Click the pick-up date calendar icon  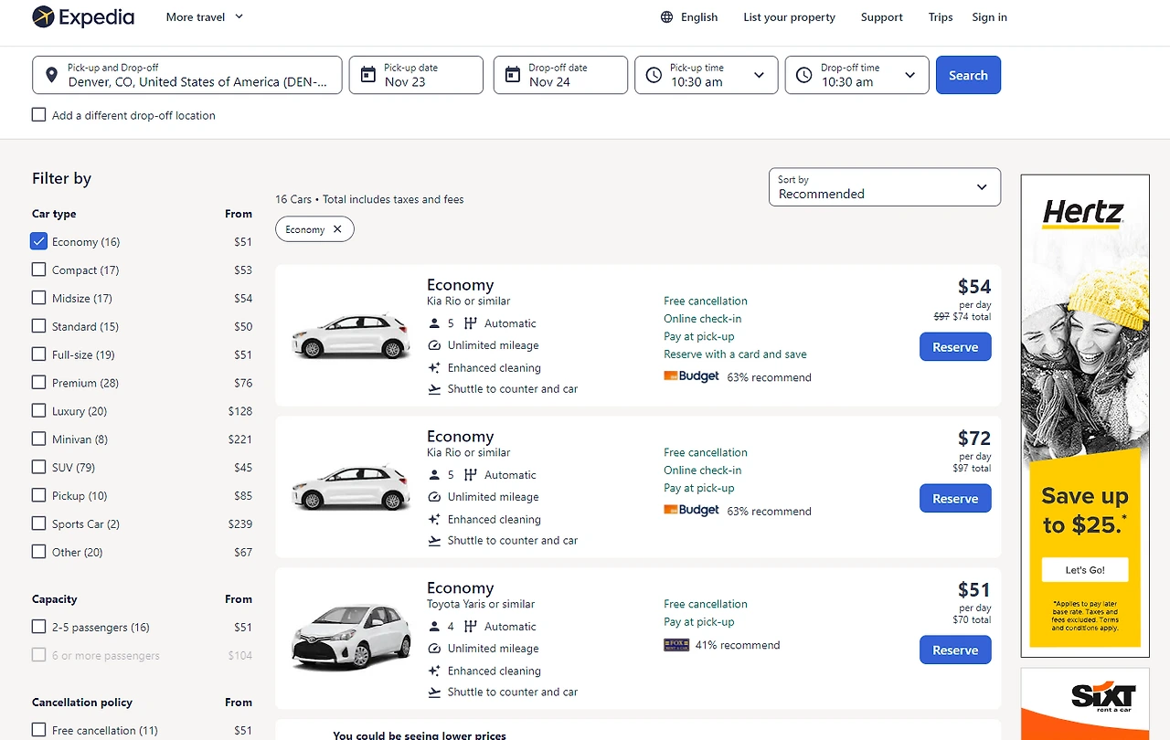(367, 75)
